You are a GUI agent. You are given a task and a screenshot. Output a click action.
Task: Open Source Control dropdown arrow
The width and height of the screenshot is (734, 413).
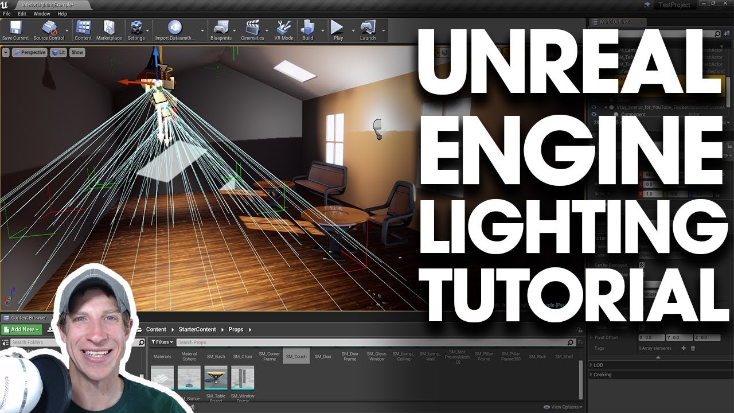coord(67,30)
